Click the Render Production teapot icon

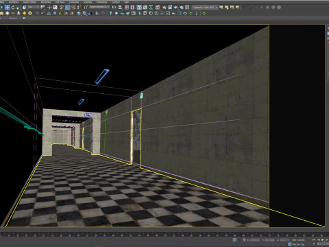click(x=175, y=8)
